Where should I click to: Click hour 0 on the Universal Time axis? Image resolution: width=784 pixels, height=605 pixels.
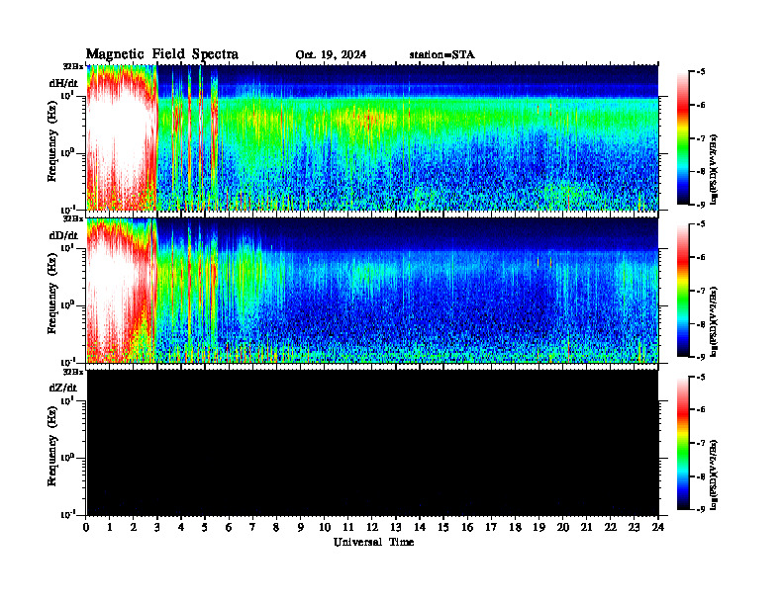pyautogui.click(x=86, y=527)
